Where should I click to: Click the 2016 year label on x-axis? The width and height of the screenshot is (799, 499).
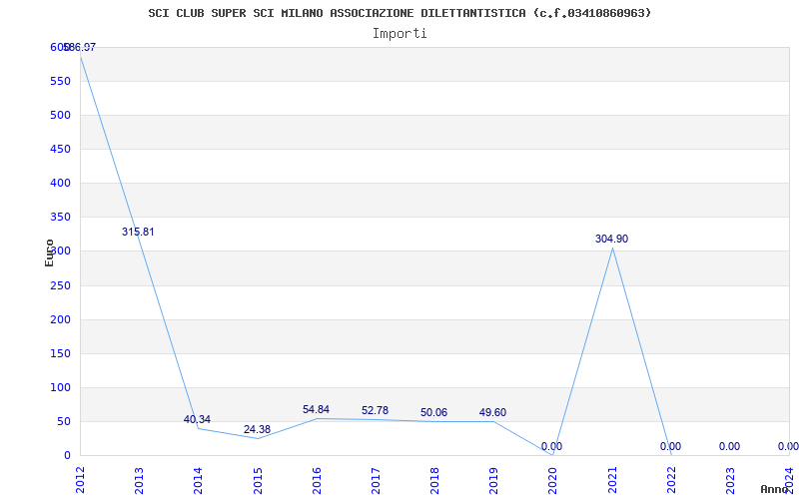pyautogui.click(x=317, y=481)
